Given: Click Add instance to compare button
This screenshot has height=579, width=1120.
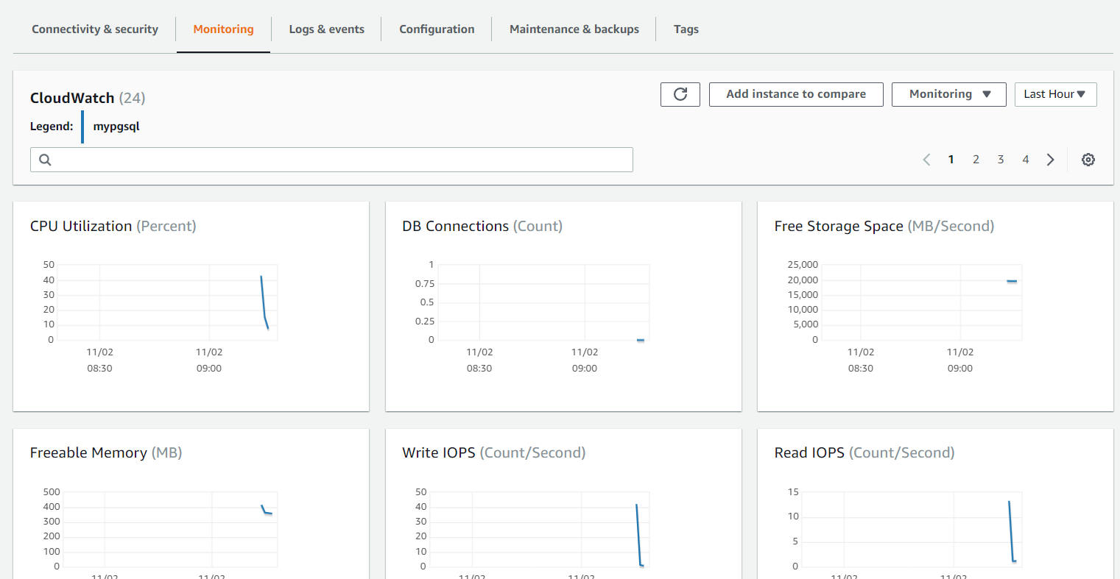Looking at the screenshot, I should (x=796, y=94).
